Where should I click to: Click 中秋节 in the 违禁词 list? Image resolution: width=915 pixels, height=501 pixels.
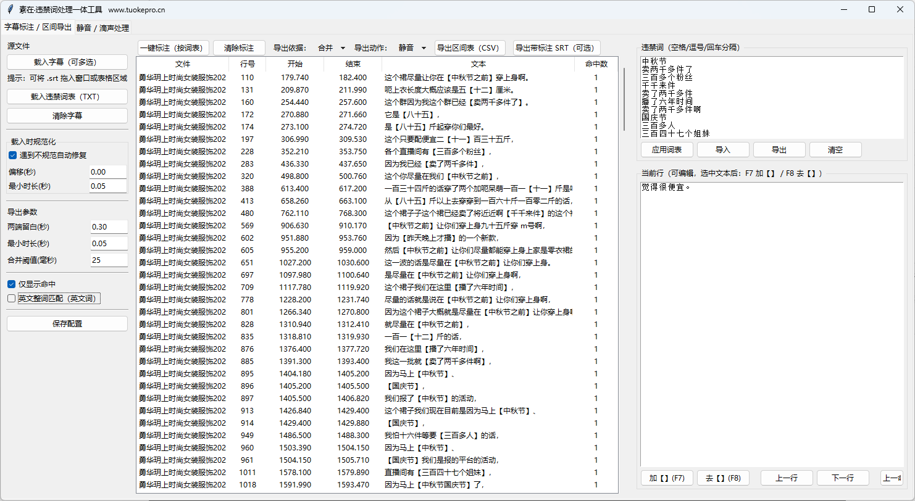(654, 62)
